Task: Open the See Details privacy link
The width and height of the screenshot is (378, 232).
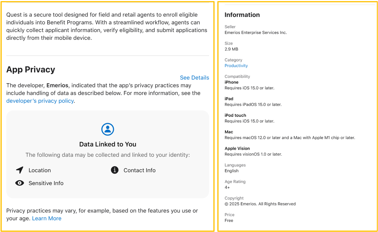Action: pos(194,78)
